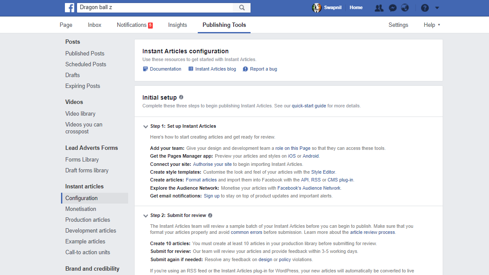Viewport: 489px width, 275px height.
Task: Open Drafts in sidebar
Action: 72,75
